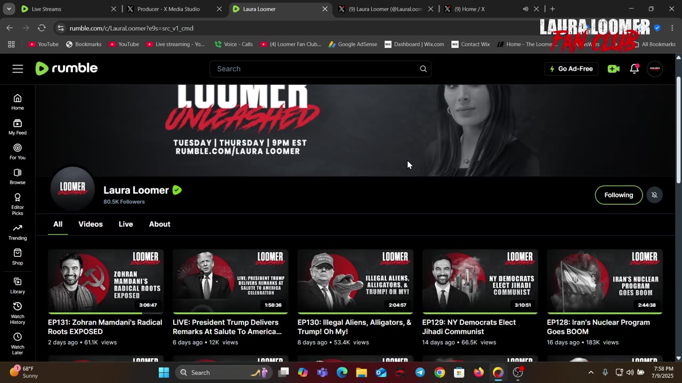Viewport: 682px width, 383px height.
Task: Reload the page
Action: [42, 28]
